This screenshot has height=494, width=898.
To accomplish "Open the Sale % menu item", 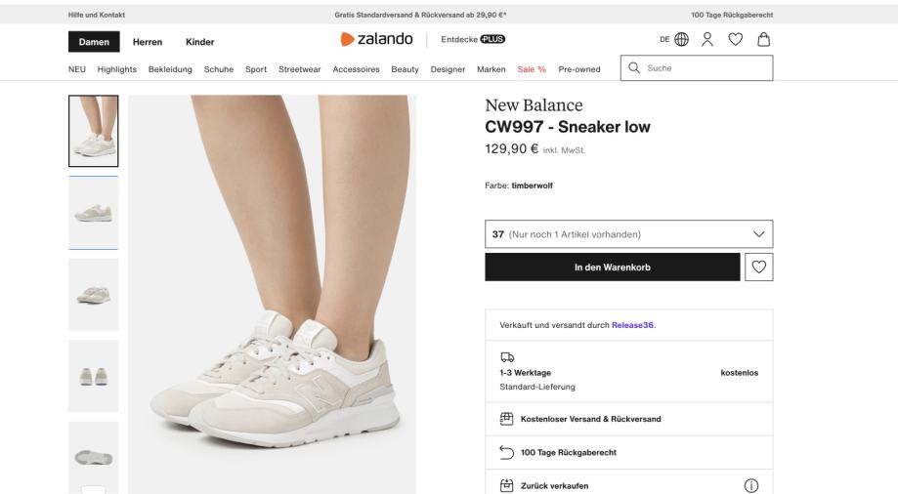I will [532, 68].
